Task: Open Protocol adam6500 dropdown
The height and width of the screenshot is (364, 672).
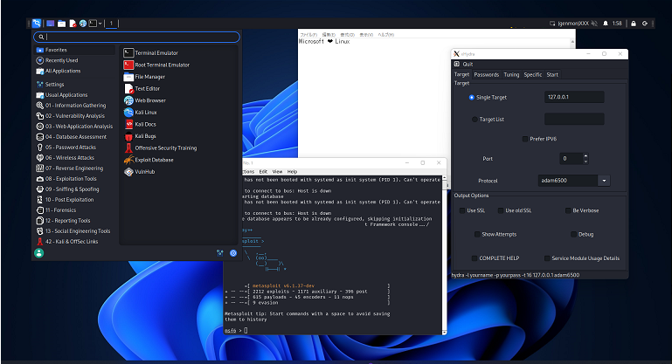Action: click(604, 181)
